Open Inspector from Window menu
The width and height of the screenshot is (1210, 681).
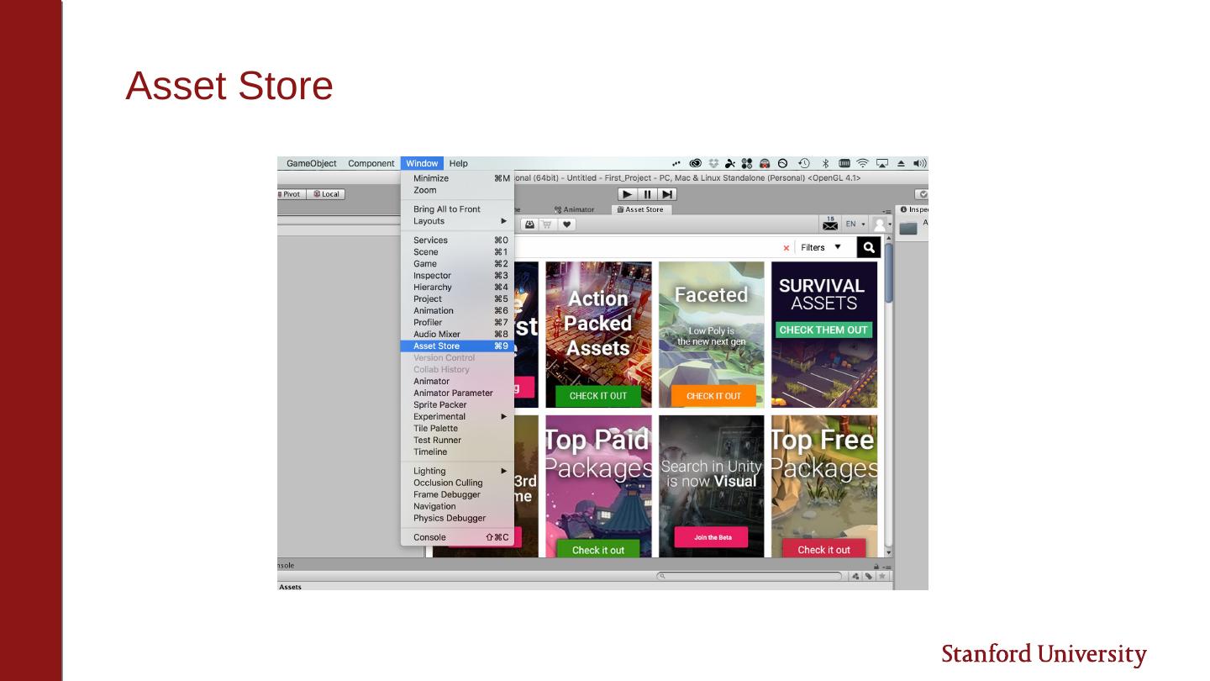coord(457,276)
